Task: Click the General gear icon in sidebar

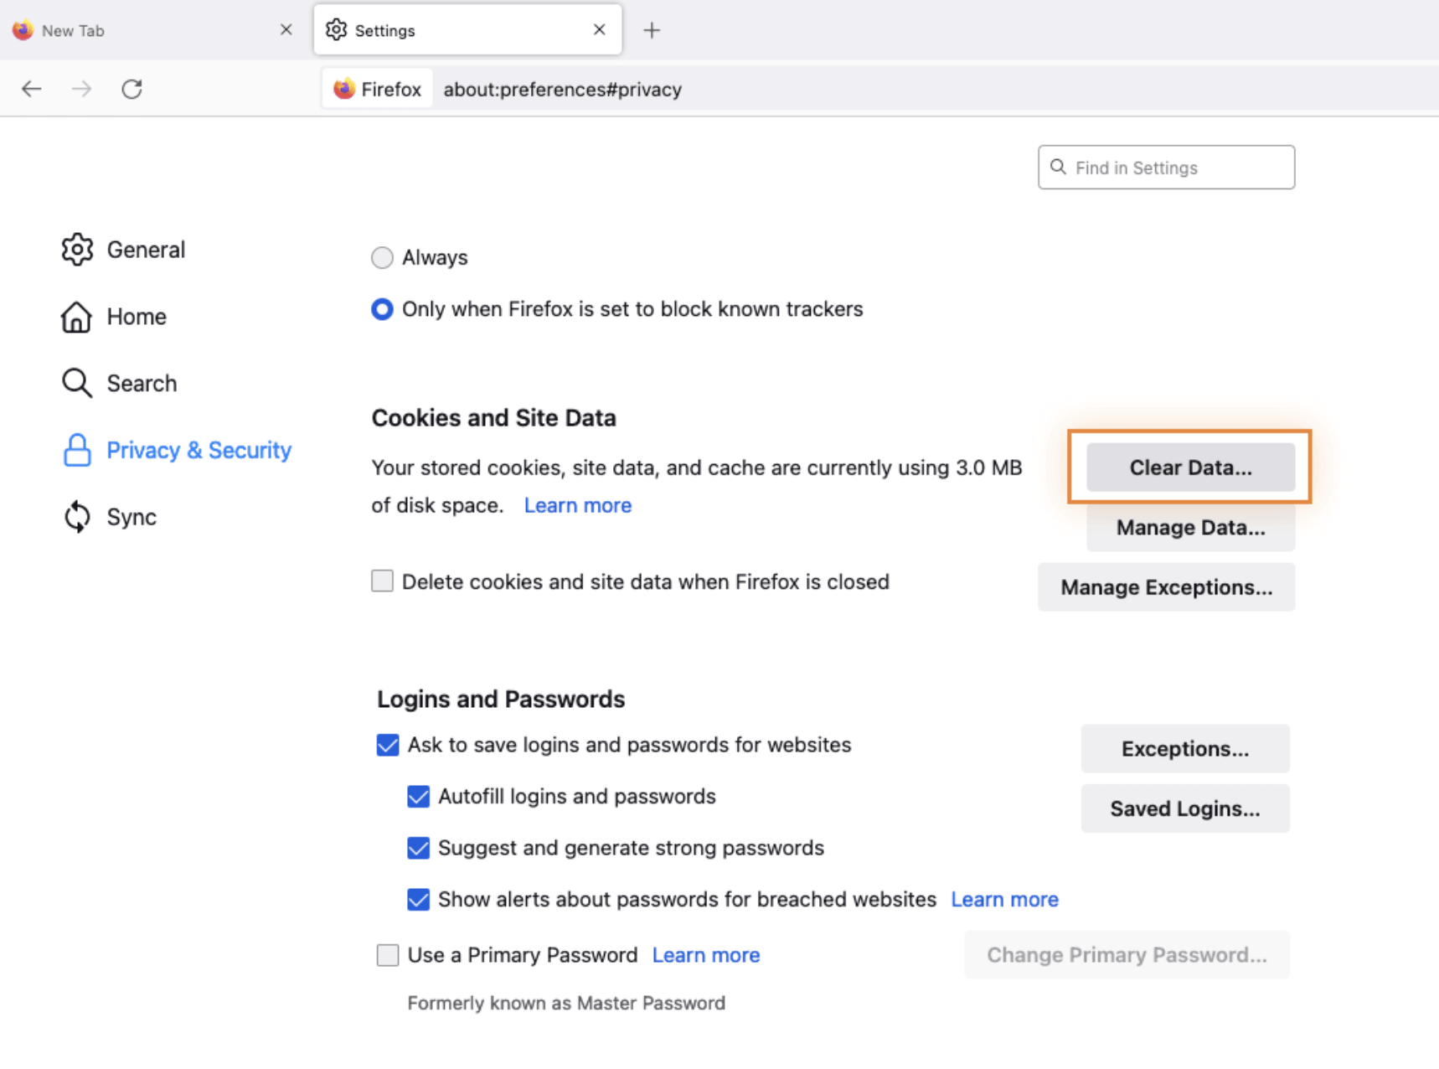Action: [77, 250]
